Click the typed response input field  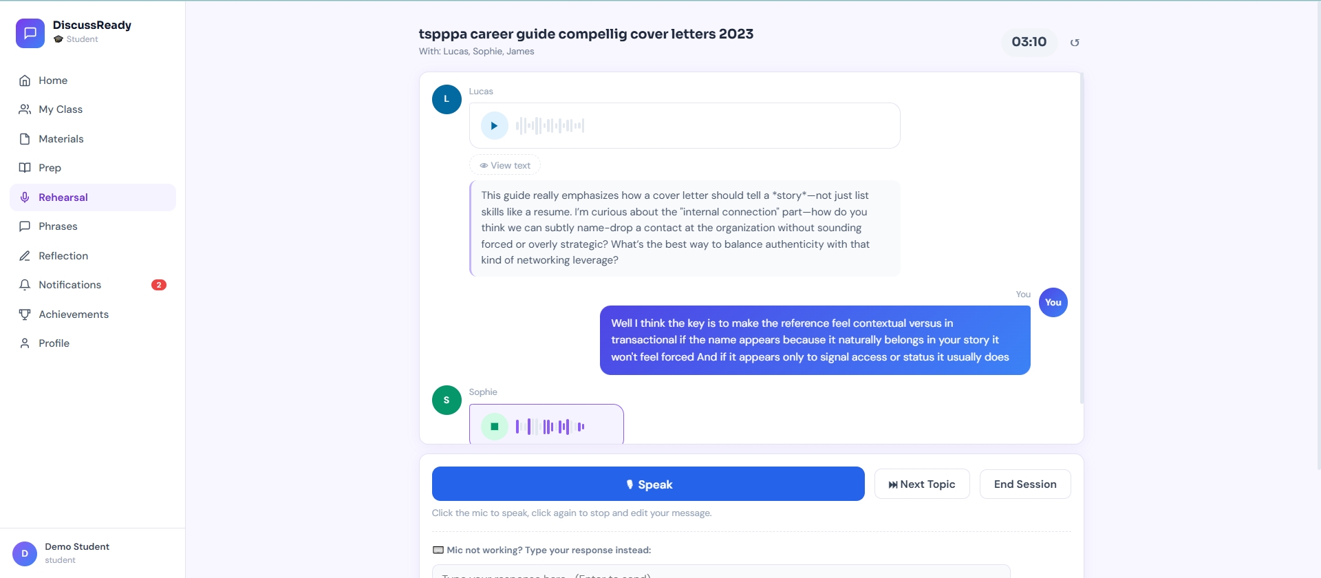tap(720, 572)
